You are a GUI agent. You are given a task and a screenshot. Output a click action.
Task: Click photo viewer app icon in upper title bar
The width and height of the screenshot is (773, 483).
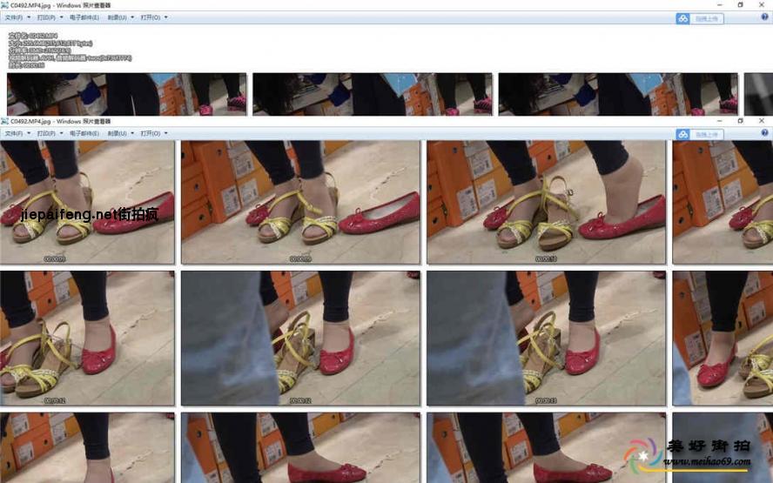coord(4,4)
